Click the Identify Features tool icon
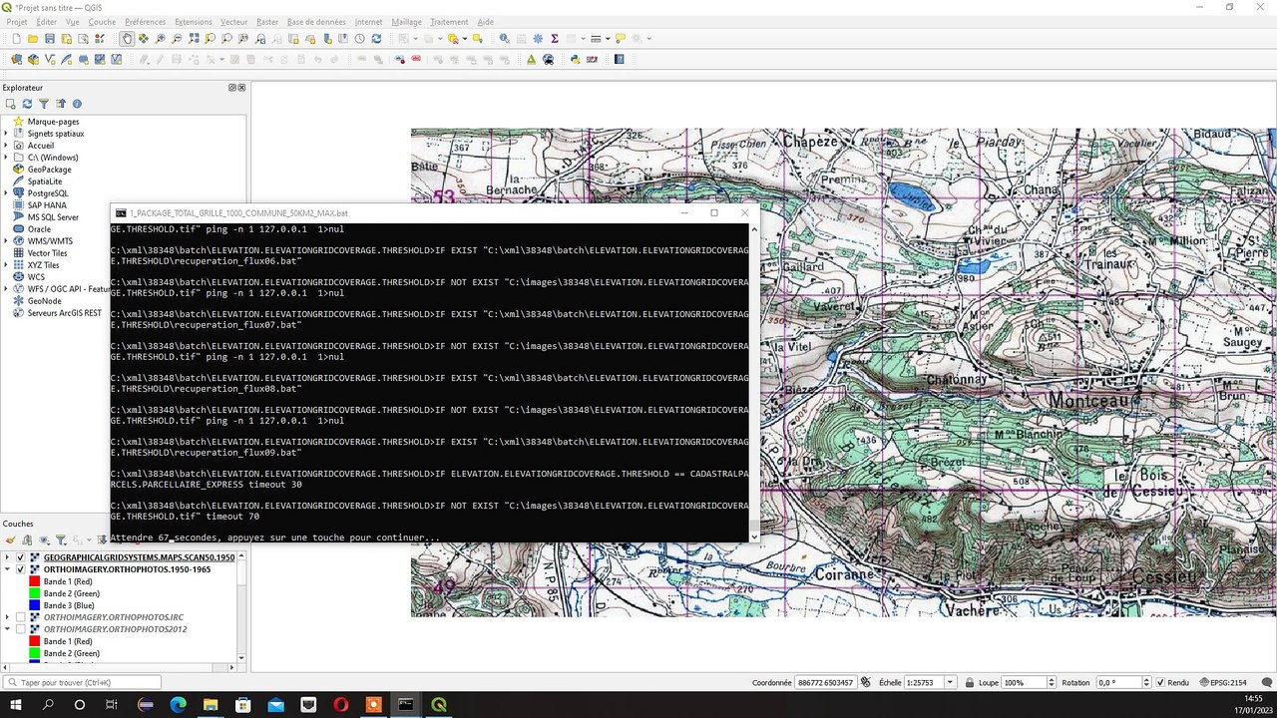 [x=504, y=39]
